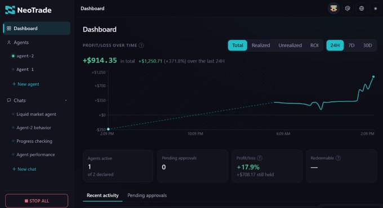Click plus icon next to New agent
Viewport: 383px width, 208px height.
click(14, 84)
